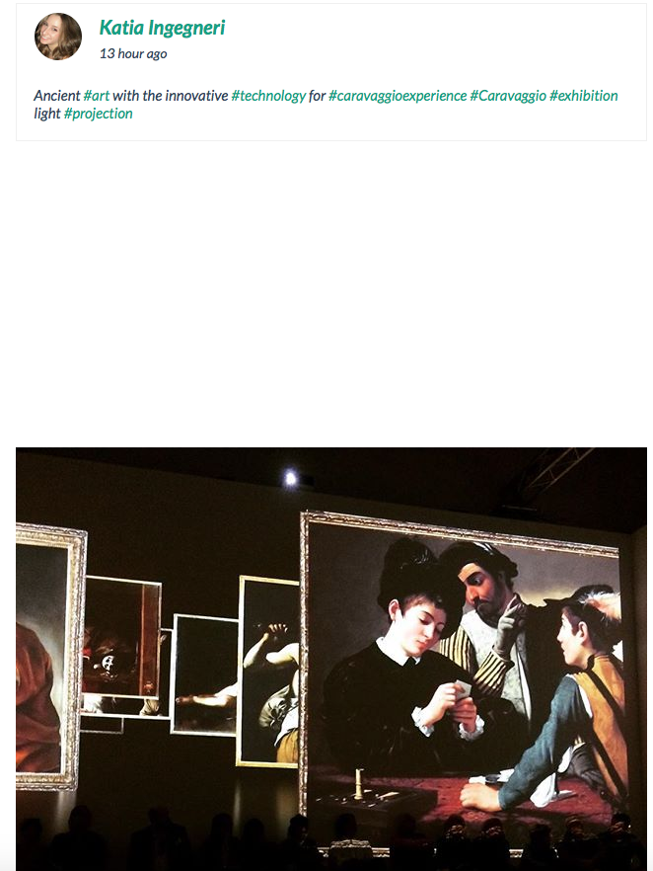Follow the #art hashtag
The image size is (653, 871).
click(x=97, y=96)
